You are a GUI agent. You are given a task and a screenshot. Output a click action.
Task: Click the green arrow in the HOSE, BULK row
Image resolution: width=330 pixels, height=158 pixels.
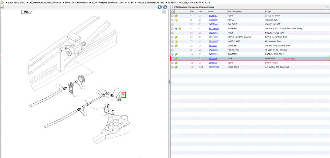pyautogui.click(x=176, y=67)
